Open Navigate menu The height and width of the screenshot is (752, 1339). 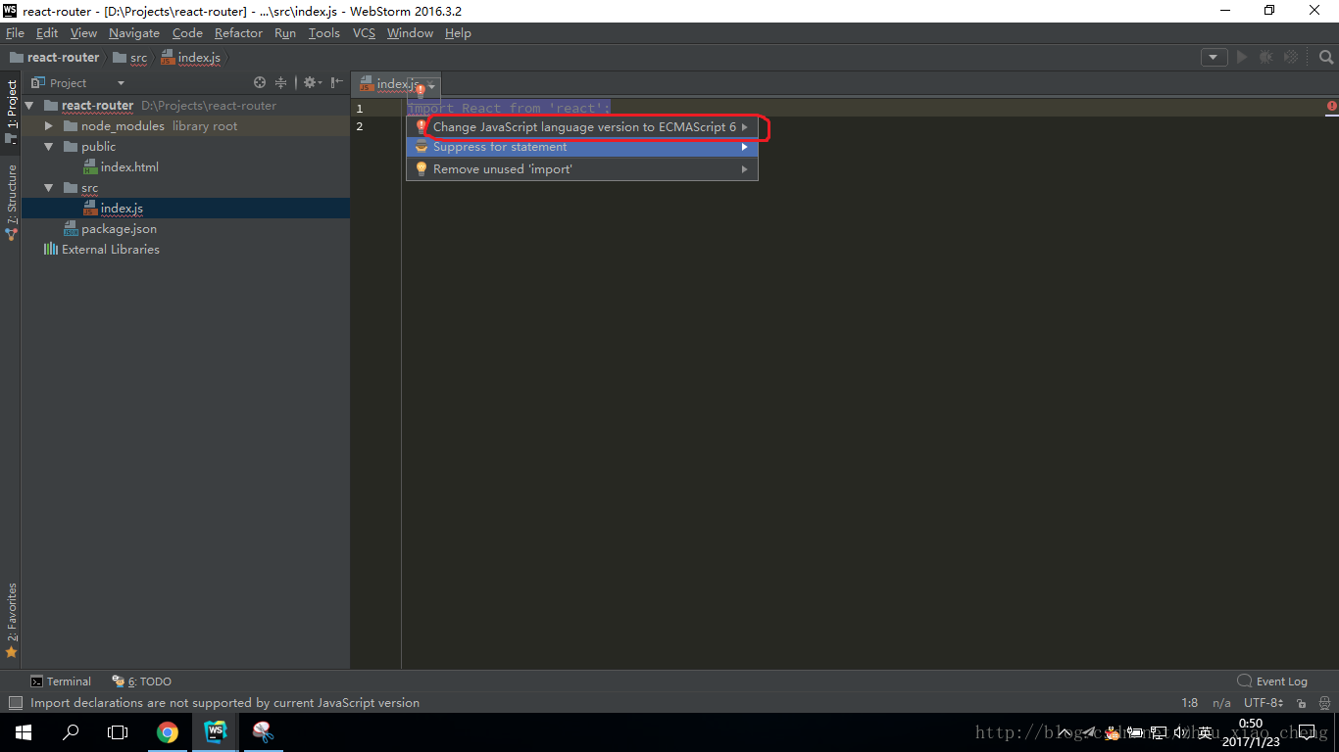[134, 33]
